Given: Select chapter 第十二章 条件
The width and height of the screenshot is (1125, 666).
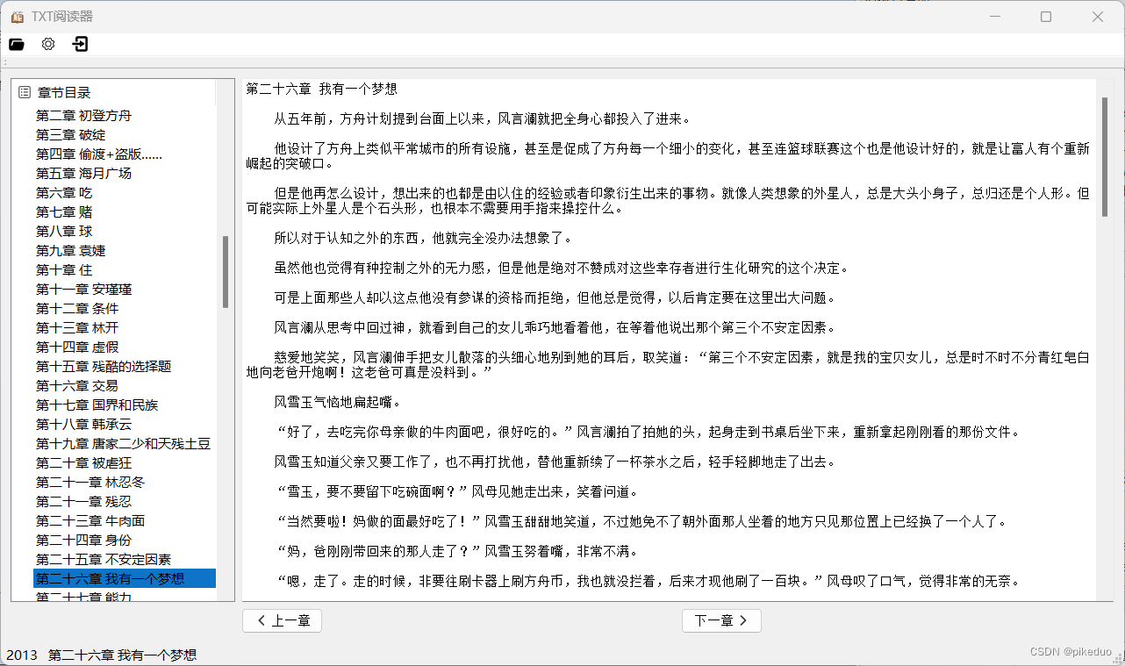Looking at the screenshot, I should [77, 309].
